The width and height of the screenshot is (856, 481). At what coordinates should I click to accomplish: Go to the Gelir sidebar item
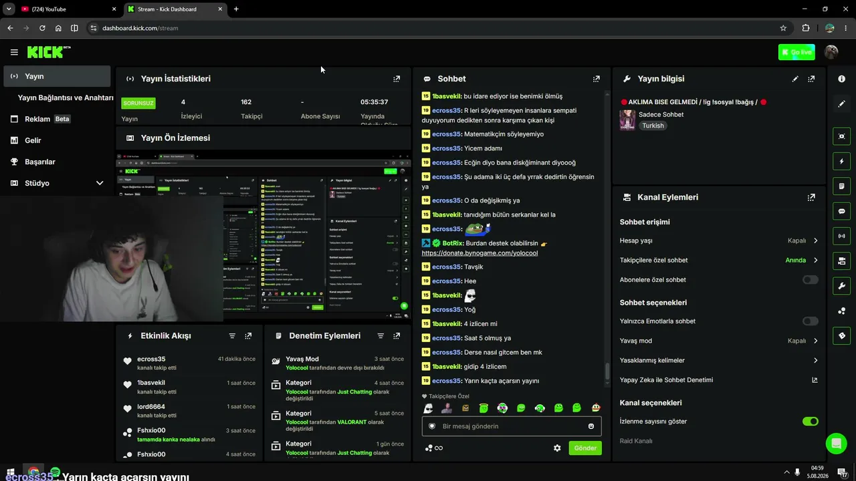[x=57, y=140]
